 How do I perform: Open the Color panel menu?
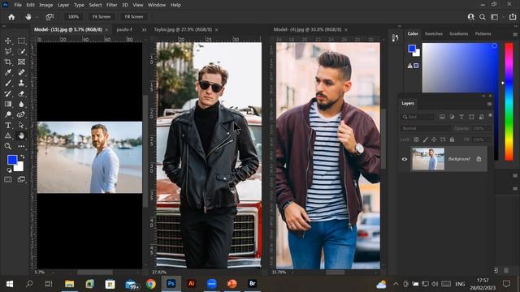point(515,34)
